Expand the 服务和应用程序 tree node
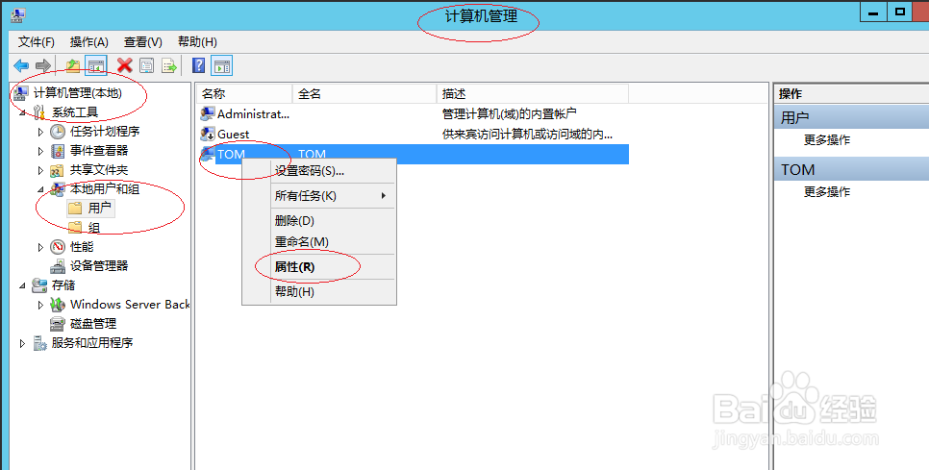Image resolution: width=929 pixels, height=470 pixels. coord(22,343)
